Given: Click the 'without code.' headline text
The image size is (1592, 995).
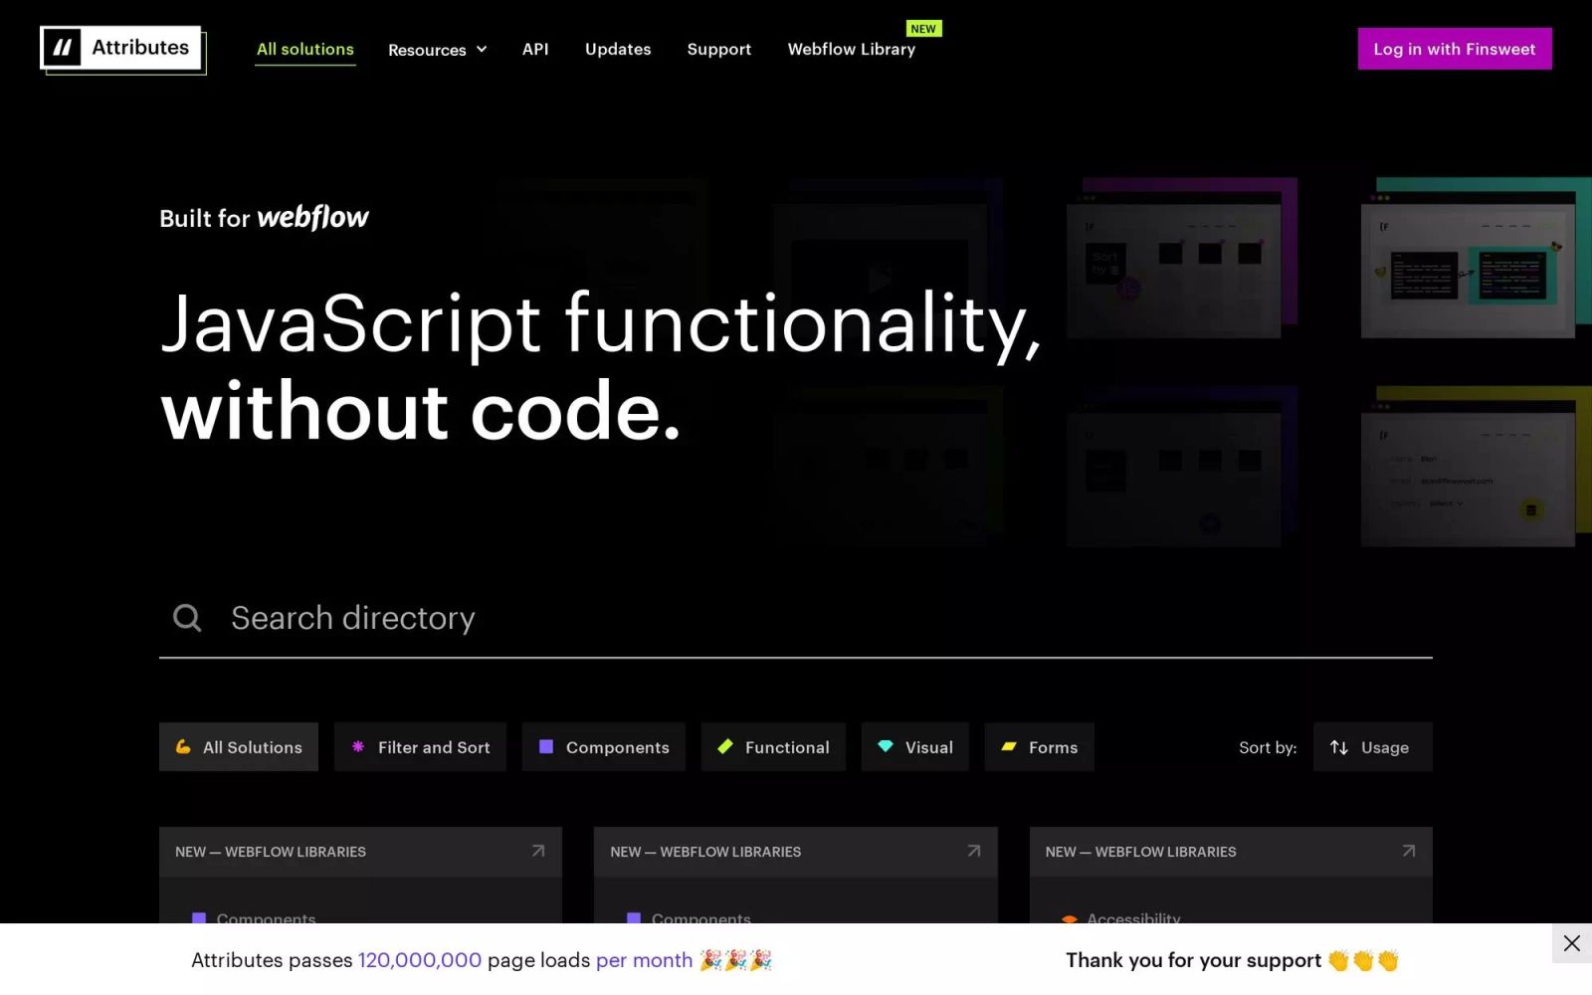Looking at the screenshot, I should 422,411.
